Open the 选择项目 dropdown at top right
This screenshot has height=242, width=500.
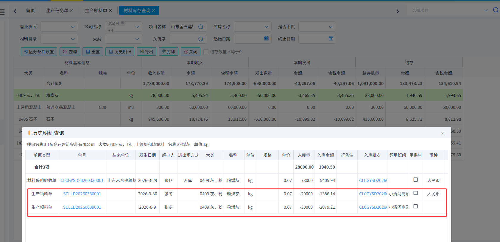coord(486,10)
